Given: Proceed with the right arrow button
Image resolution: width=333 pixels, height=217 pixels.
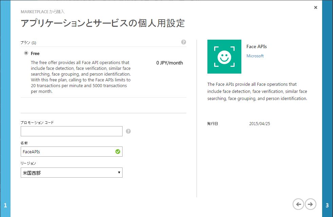Looking at the screenshot, I should click(x=311, y=204).
